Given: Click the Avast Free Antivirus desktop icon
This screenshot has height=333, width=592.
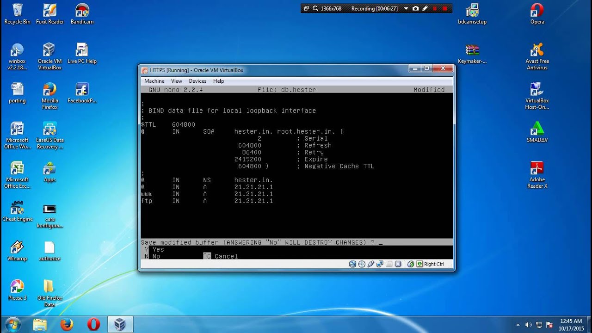Looking at the screenshot, I should 537,56.
